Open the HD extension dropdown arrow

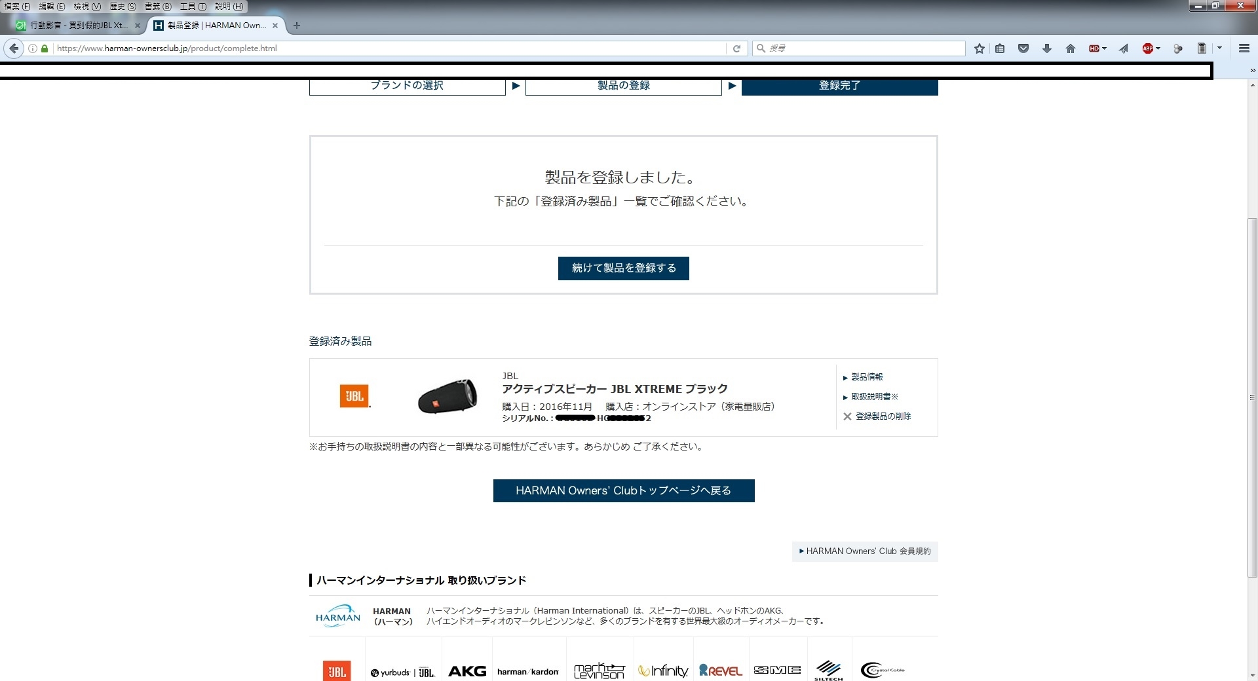(x=1105, y=48)
